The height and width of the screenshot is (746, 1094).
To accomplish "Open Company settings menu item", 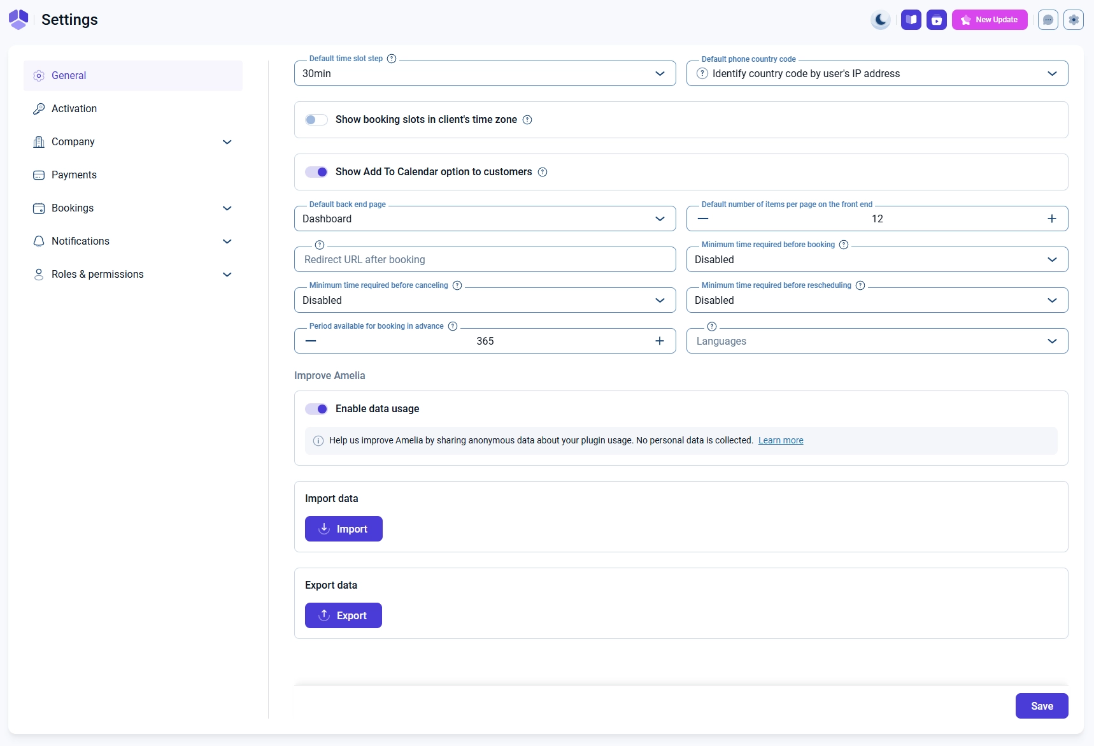I will coord(133,142).
